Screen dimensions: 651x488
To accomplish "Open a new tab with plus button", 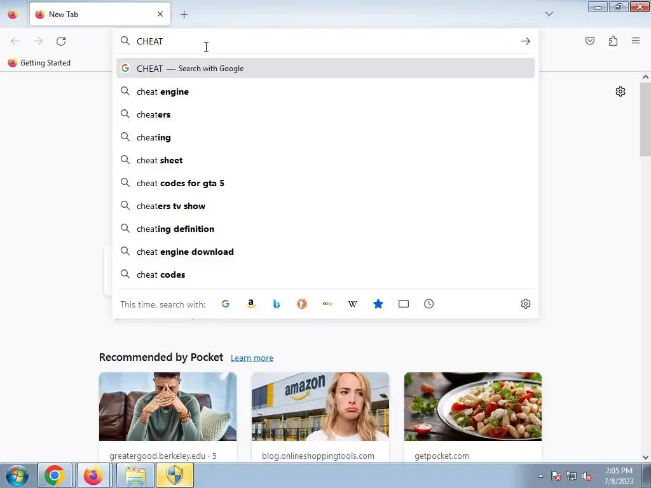I will [x=184, y=15].
